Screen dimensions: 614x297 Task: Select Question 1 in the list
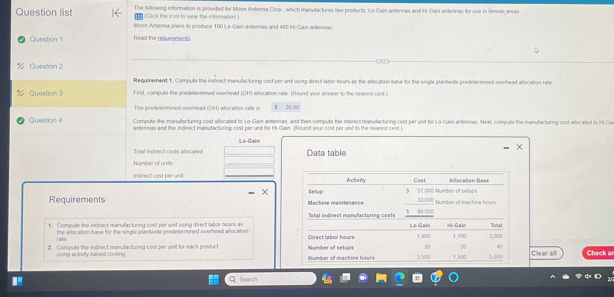tap(46, 39)
